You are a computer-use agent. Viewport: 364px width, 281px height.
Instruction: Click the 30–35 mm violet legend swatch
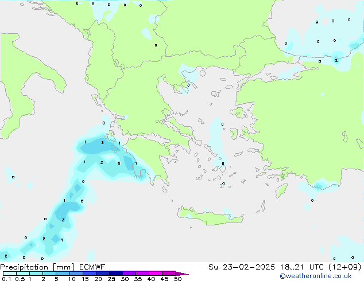129,274
